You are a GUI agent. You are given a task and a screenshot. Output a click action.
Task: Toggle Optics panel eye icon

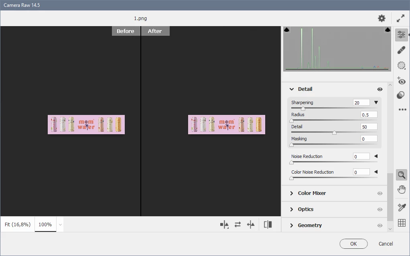point(380,209)
